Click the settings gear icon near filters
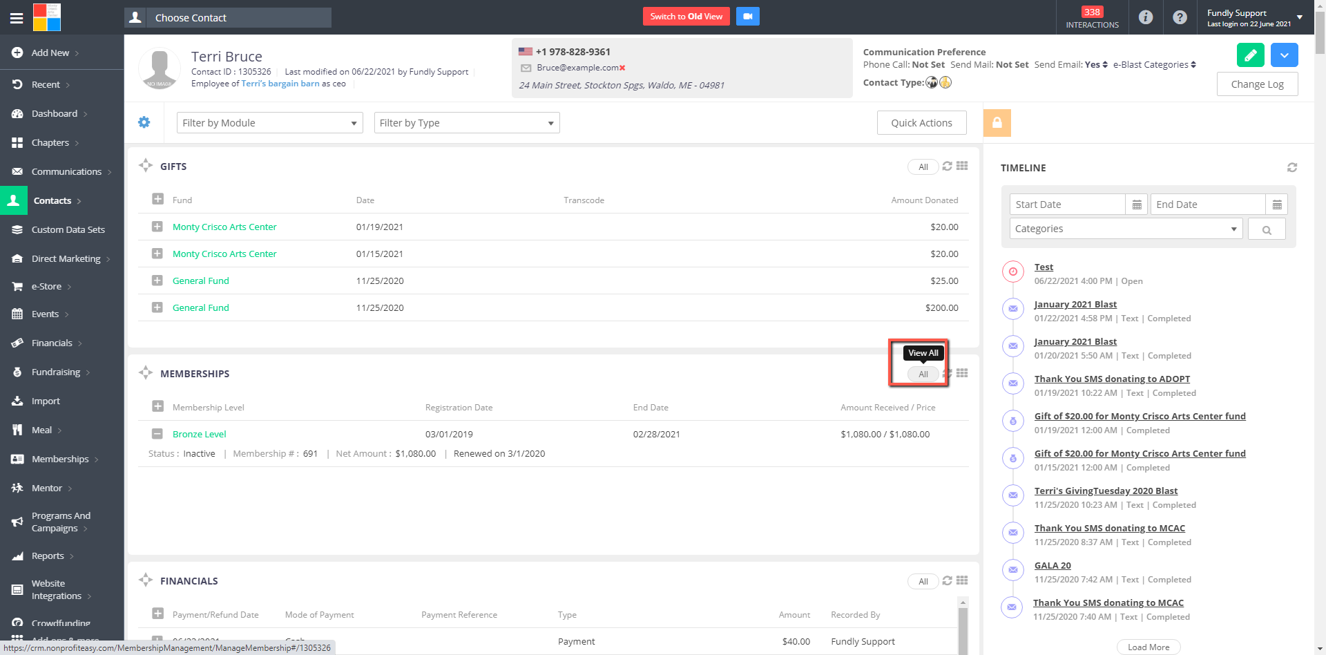 144,122
